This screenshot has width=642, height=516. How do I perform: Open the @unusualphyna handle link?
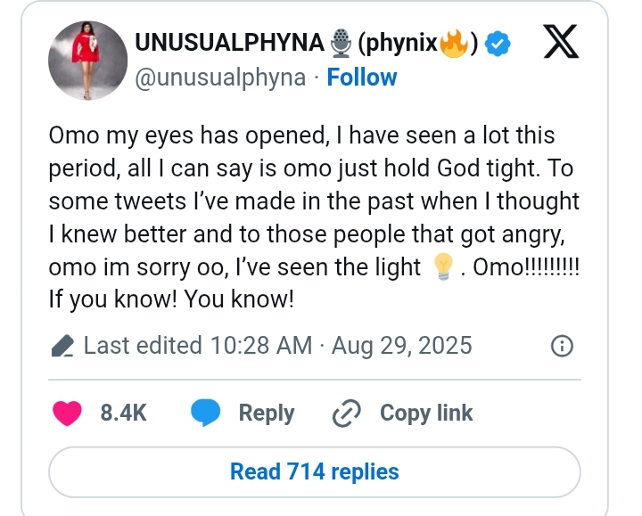pos(220,78)
